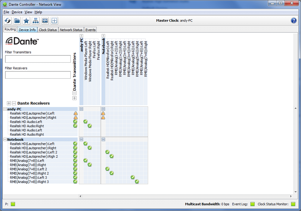The width and height of the screenshot is (301, 211).
Task: Open the network hierarchy toolbar icon
Action: [x=36, y=21]
